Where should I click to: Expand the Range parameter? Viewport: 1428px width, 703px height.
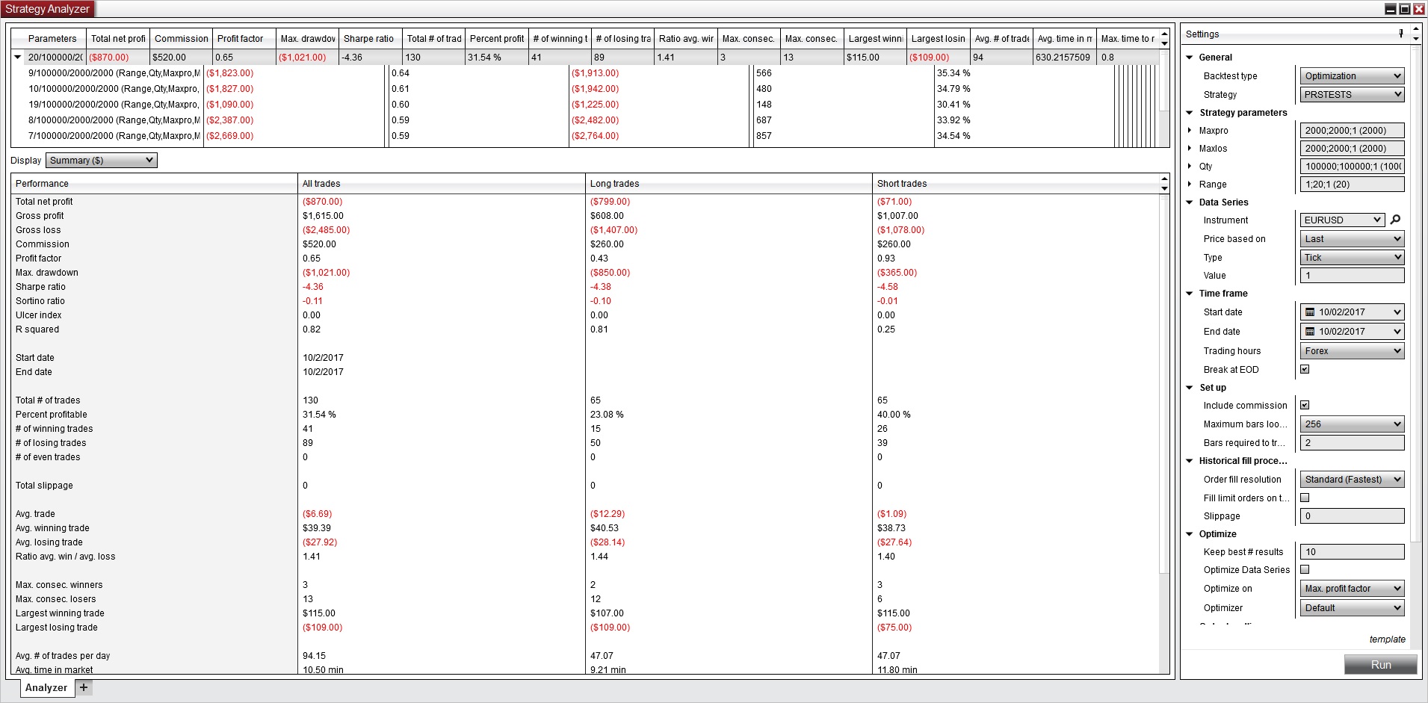point(1190,184)
